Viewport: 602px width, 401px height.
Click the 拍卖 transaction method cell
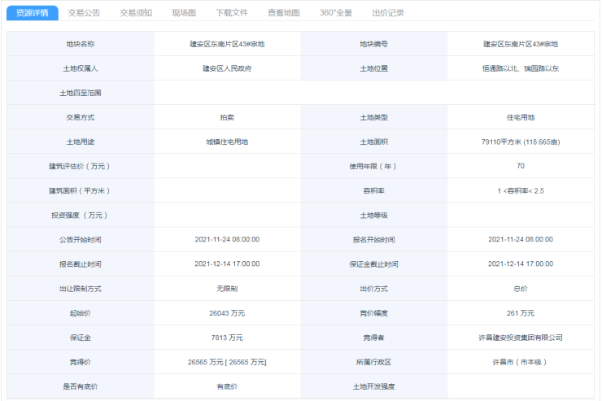click(227, 117)
